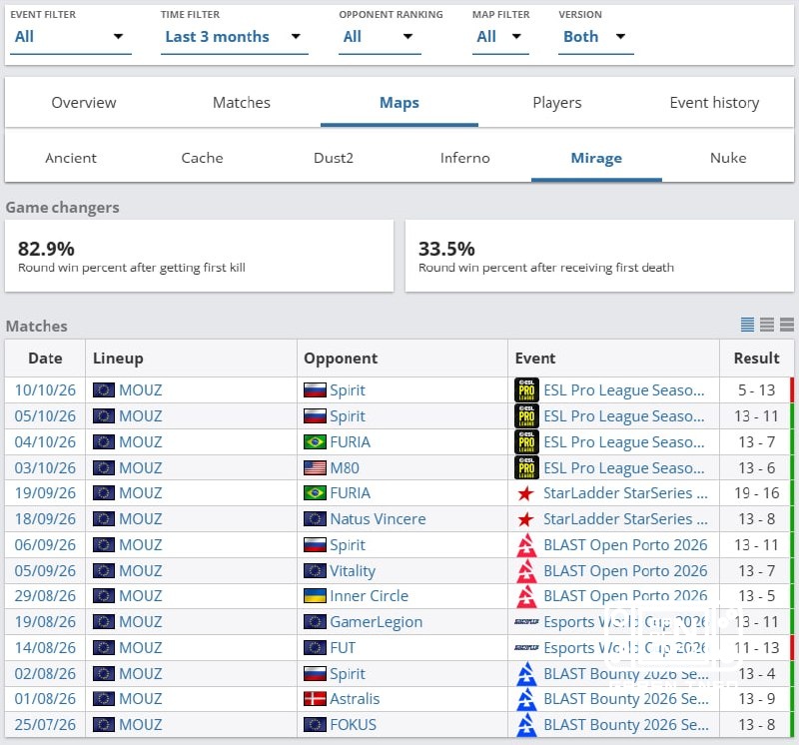Click the BLAST Bounty logo in the 25/07/26 row
Viewport: 799px width, 745px height.
coord(526,725)
